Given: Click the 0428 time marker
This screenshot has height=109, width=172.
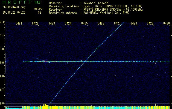Looking at the screenshot, I should 134,23.
